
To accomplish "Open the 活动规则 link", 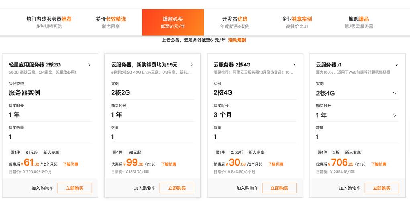I will [x=237, y=40].
